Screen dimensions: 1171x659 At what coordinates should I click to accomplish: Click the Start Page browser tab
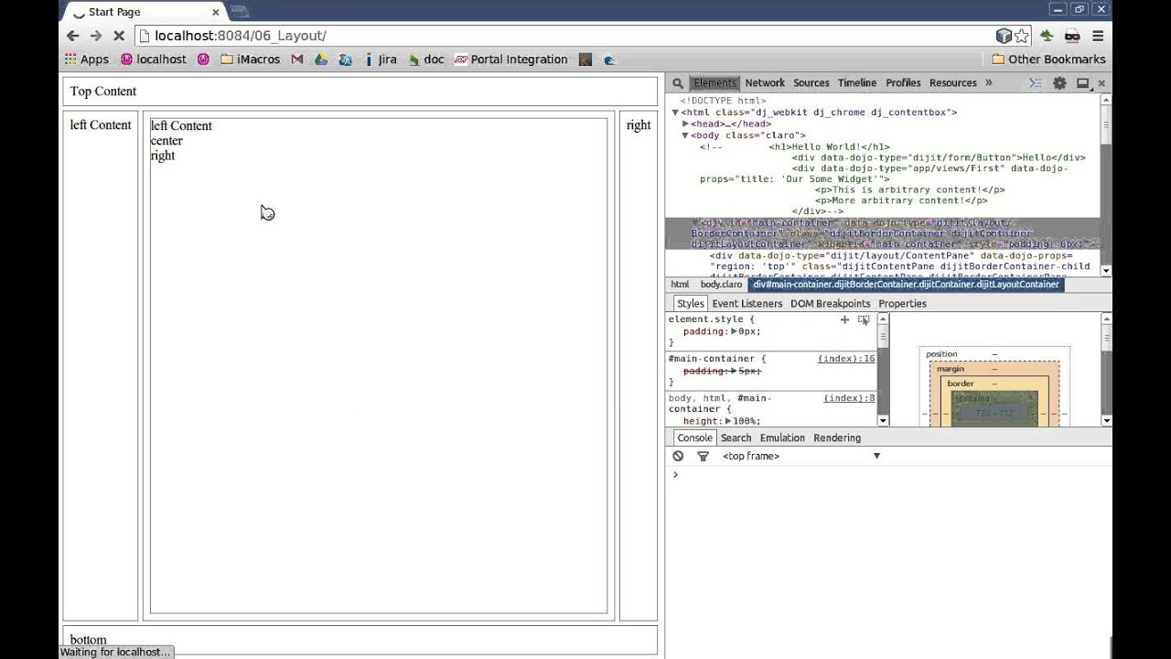146,12
